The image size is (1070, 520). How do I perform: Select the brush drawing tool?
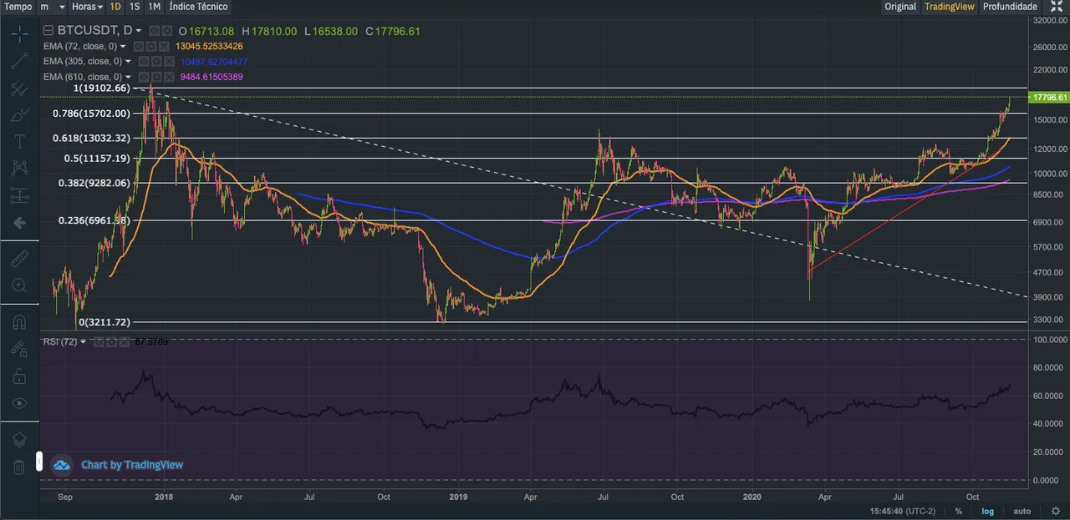point(19,114)
